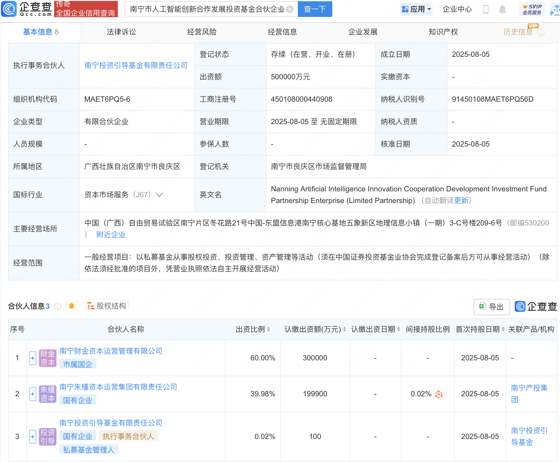Export partner list with 导出 button
560x462 pixels.
491,307
